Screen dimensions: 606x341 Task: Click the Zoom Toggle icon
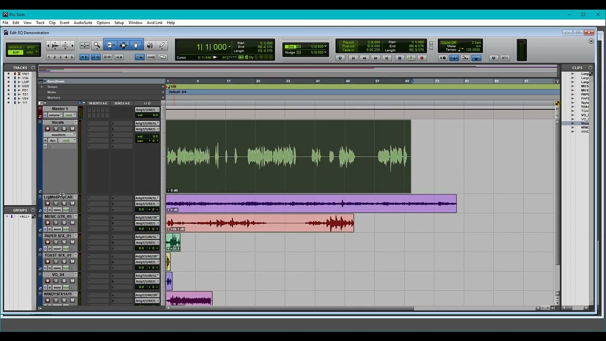pyautogui.click(x=84, y=45)
